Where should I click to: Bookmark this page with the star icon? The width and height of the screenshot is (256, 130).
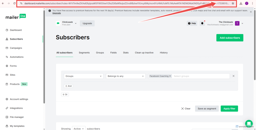233,3
